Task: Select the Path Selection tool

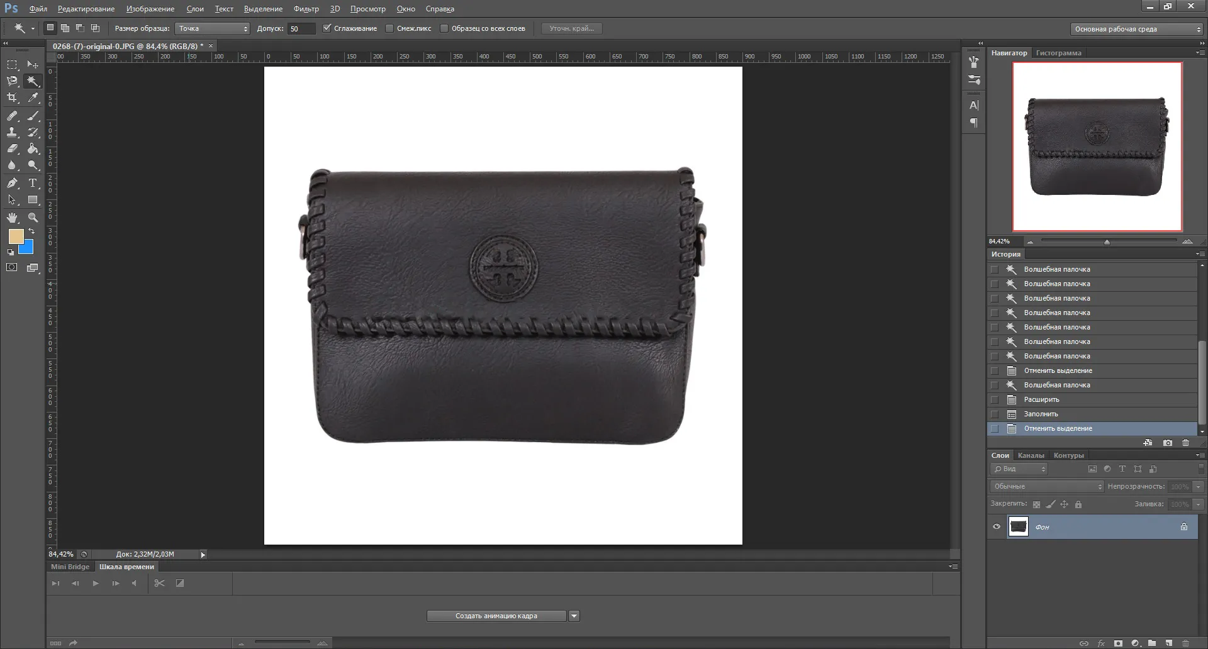Action: tap(12, 199)
